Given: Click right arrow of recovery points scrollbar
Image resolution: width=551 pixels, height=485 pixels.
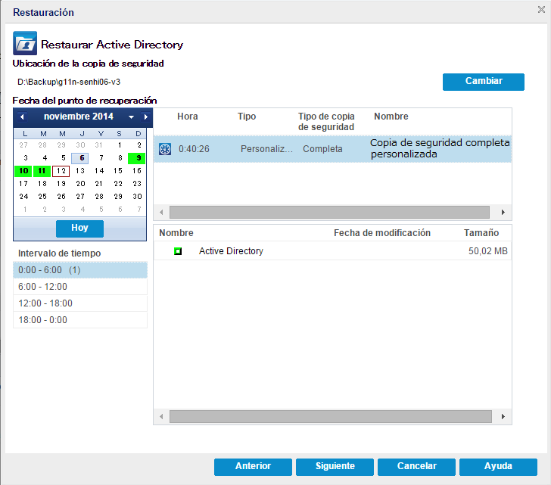Looking at the screenshot, I should [x=503, y=212].
